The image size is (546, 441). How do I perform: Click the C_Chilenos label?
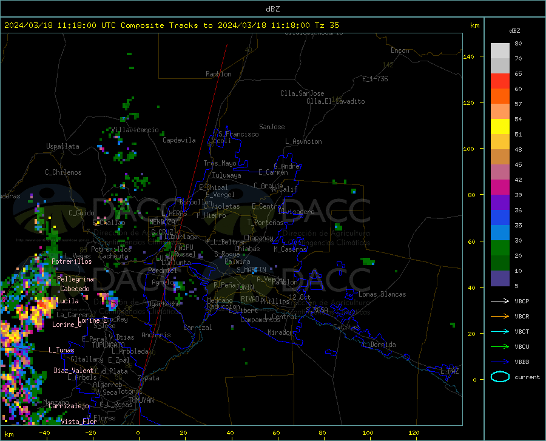(63, 172)
